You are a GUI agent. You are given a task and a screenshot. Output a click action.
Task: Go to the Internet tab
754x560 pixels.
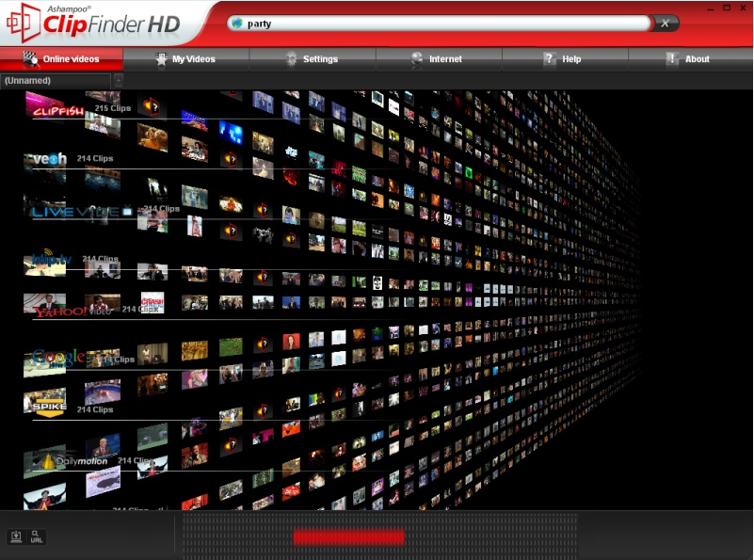[x=439, y=59]
